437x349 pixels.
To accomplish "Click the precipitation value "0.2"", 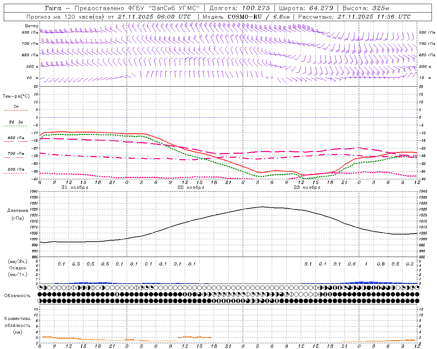I will pyautogui.click(x=410, y=264).
